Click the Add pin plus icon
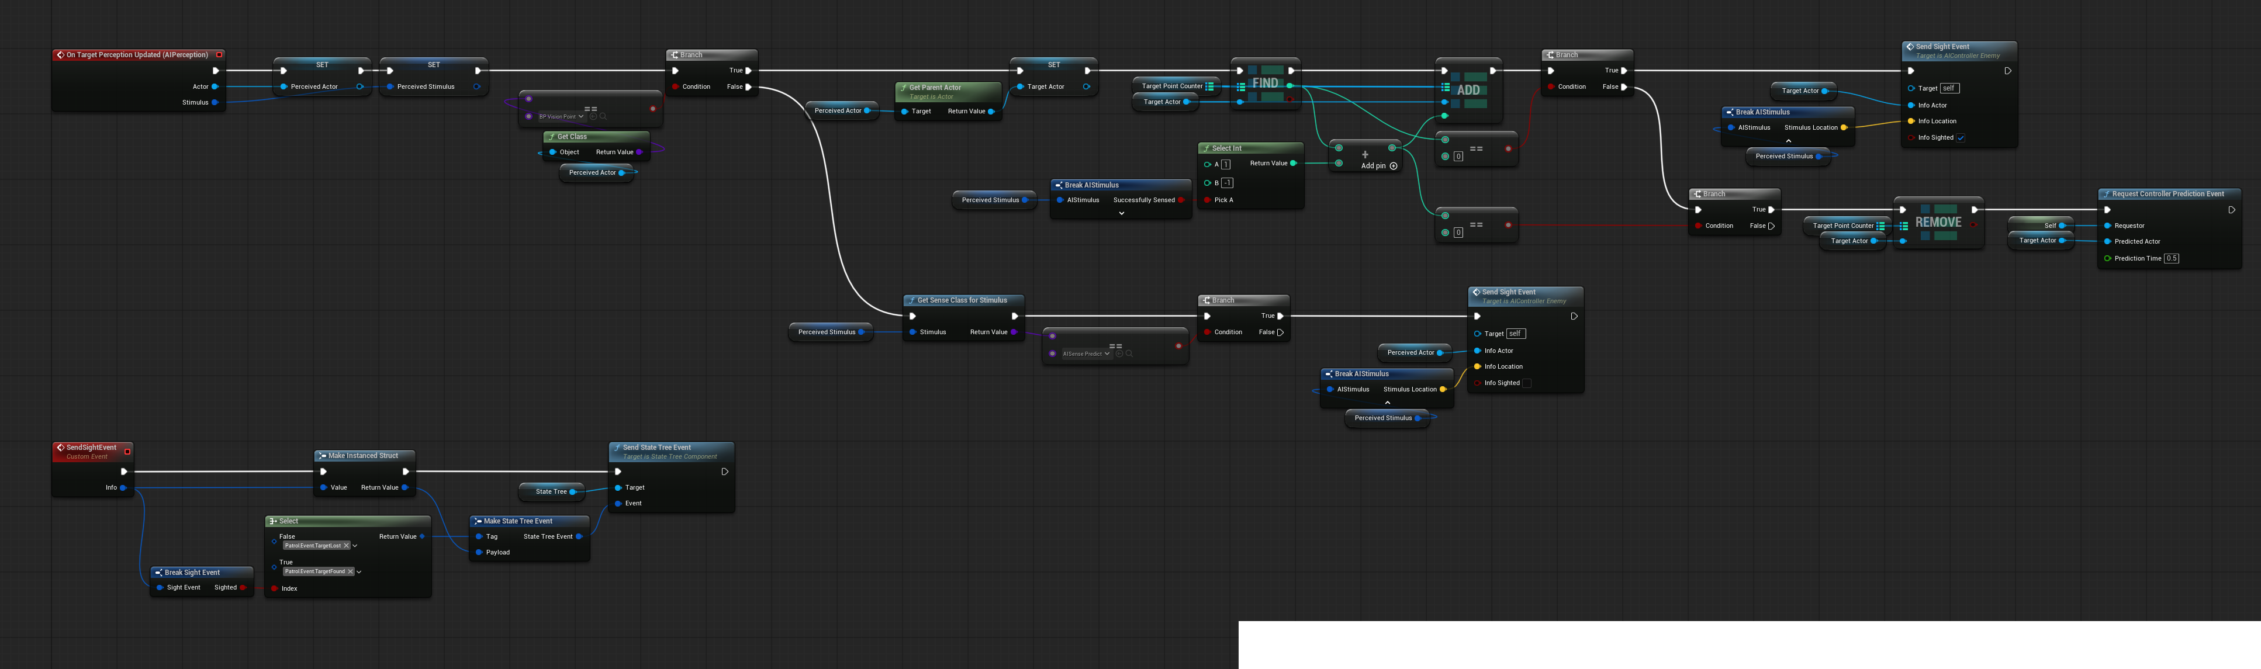 1393,166
